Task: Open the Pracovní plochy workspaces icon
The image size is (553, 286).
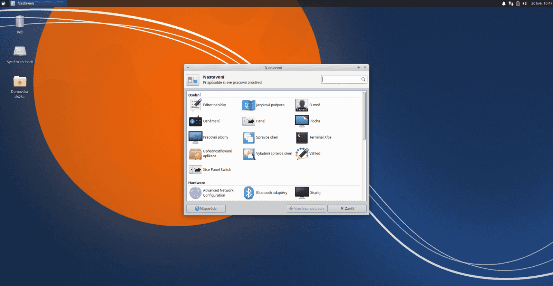Action: (x=196, y=137)
